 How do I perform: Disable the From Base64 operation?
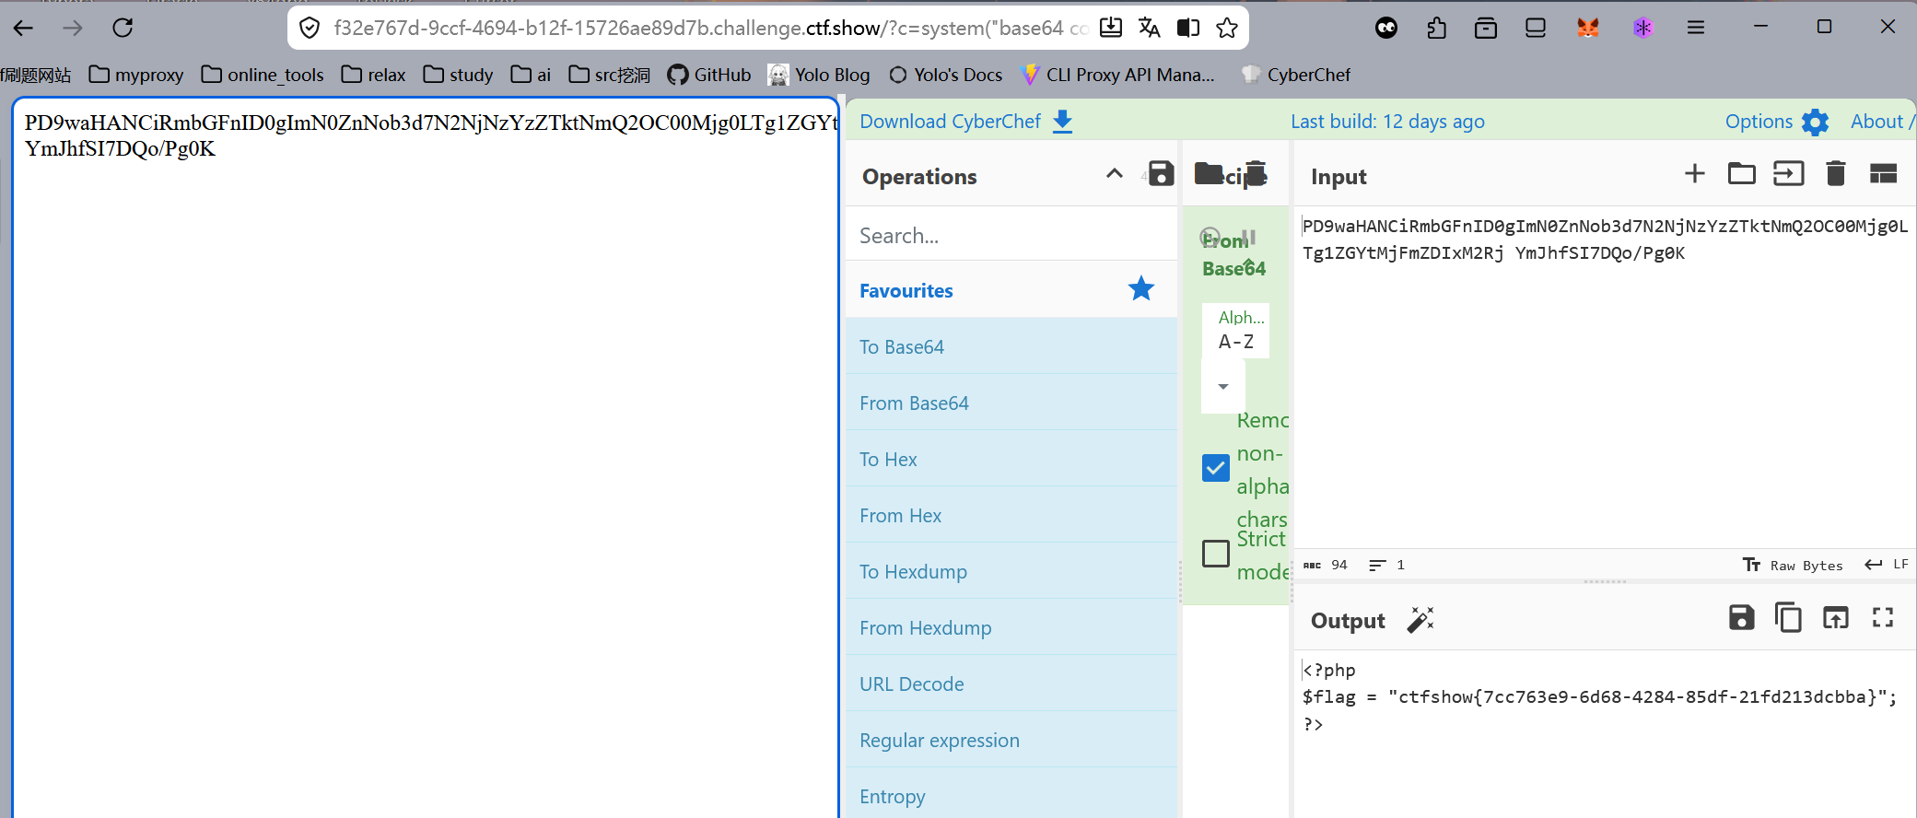(1210, 238)
